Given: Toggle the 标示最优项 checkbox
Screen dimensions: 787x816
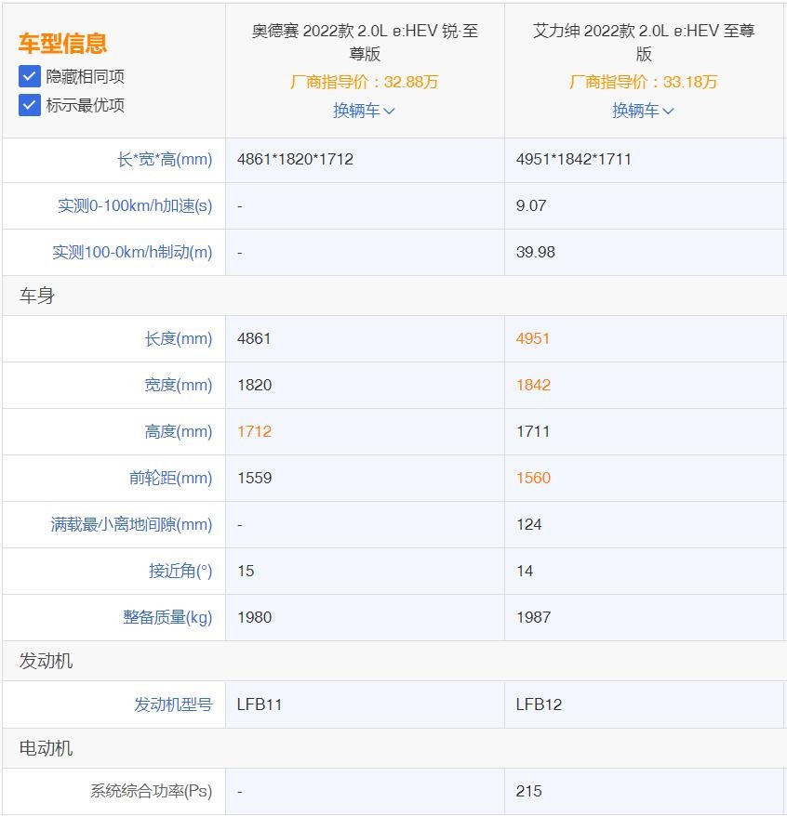Looking at the screenshot, I should point(30,105).
